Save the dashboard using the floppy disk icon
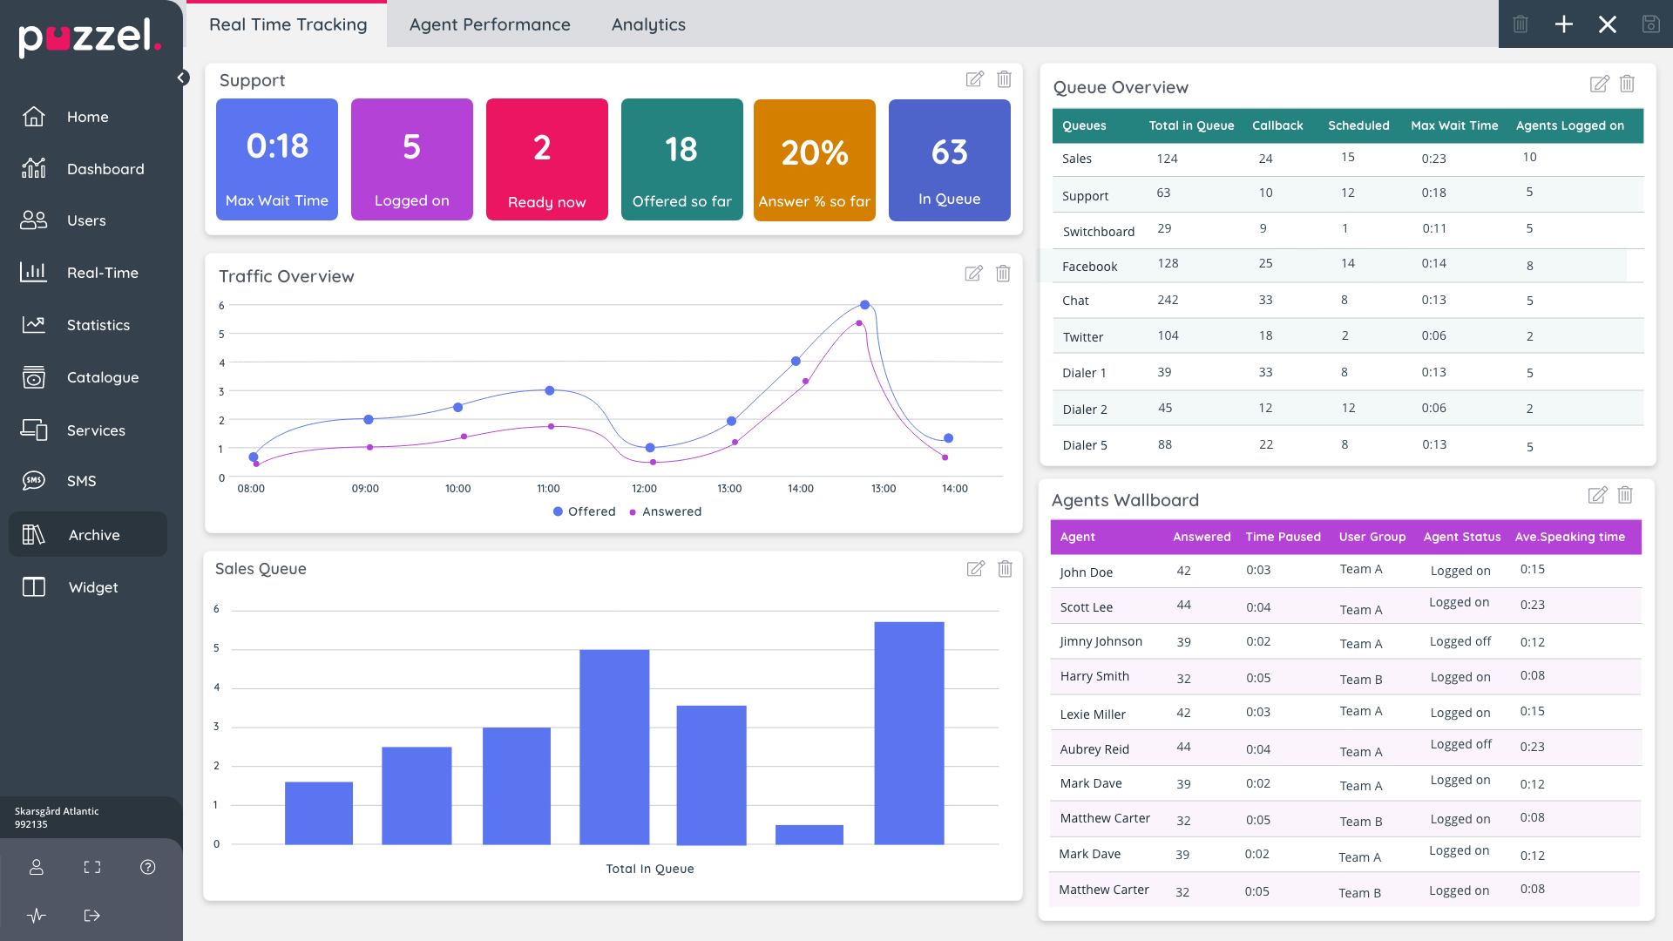 click(x=1652, y=24)
